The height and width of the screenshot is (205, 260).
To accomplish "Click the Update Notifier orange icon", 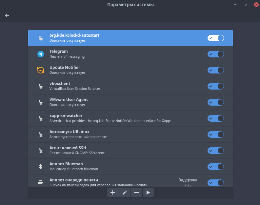I will click(41, 70).
